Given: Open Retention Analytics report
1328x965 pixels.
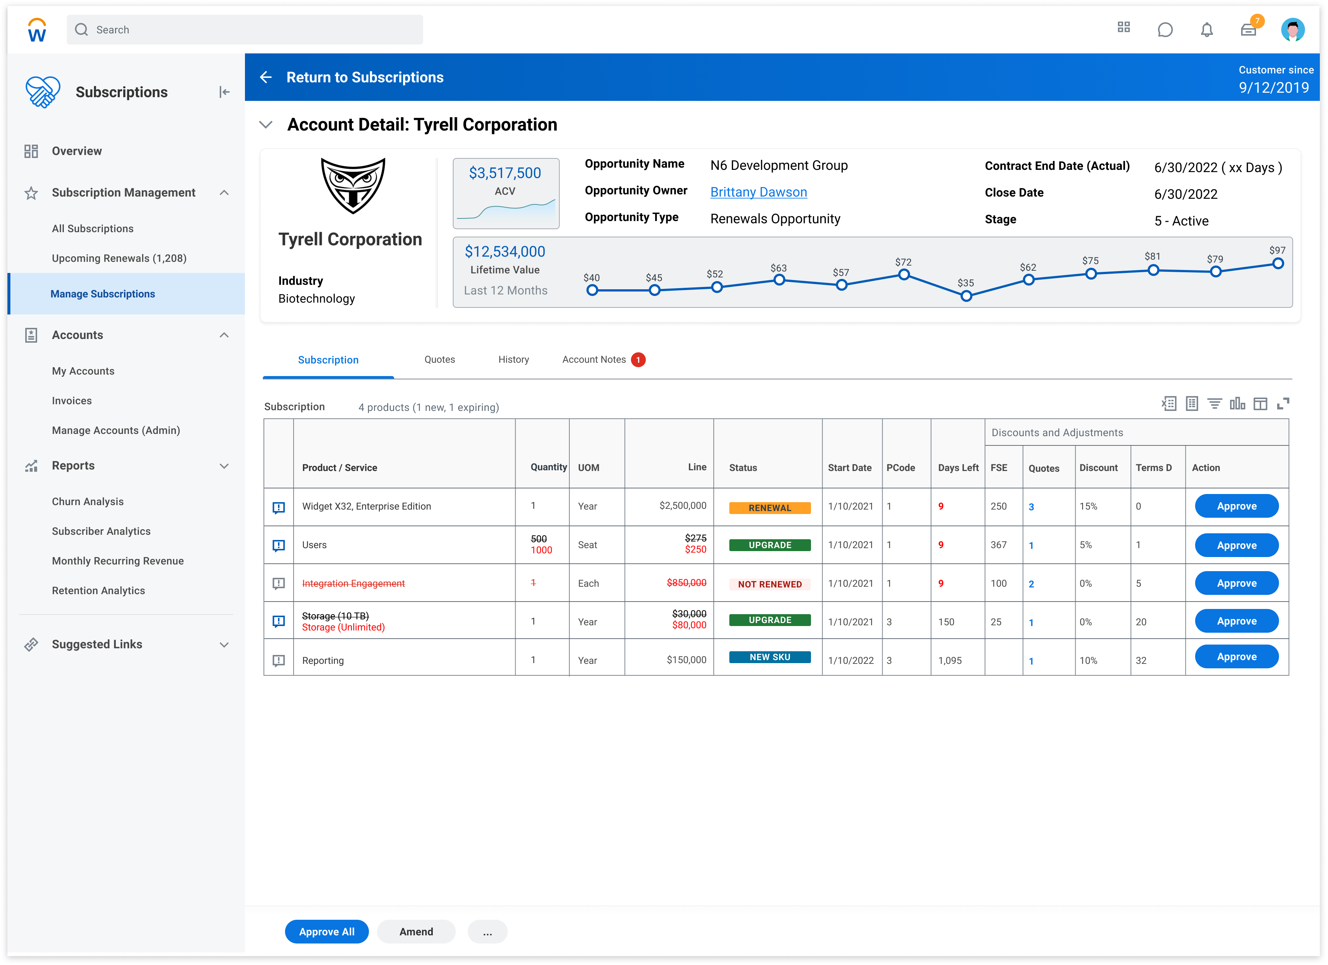Looking at the screenshot, I should click(x=98, y=590).
